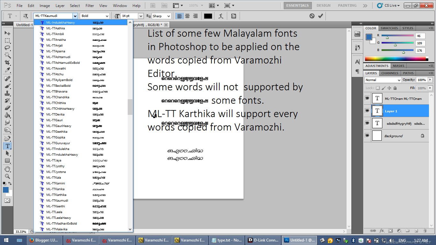Select the Crop tool
Viewport: 436px width, 245px height.
(x=7, y=63)
